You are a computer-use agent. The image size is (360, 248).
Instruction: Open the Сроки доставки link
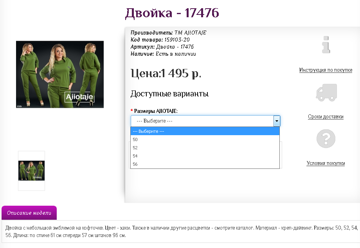coord(326,116)
